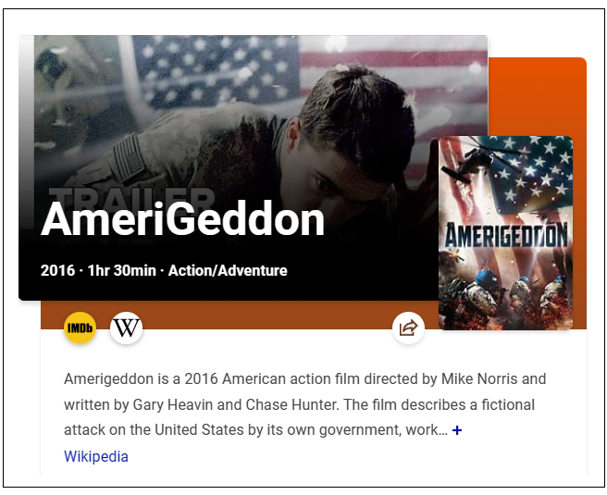Image resolution: width=607 pixels, height=495 pixels.
Task: Open the IMDb page icon
Action: pyautogui.click(x=80, y=328)
